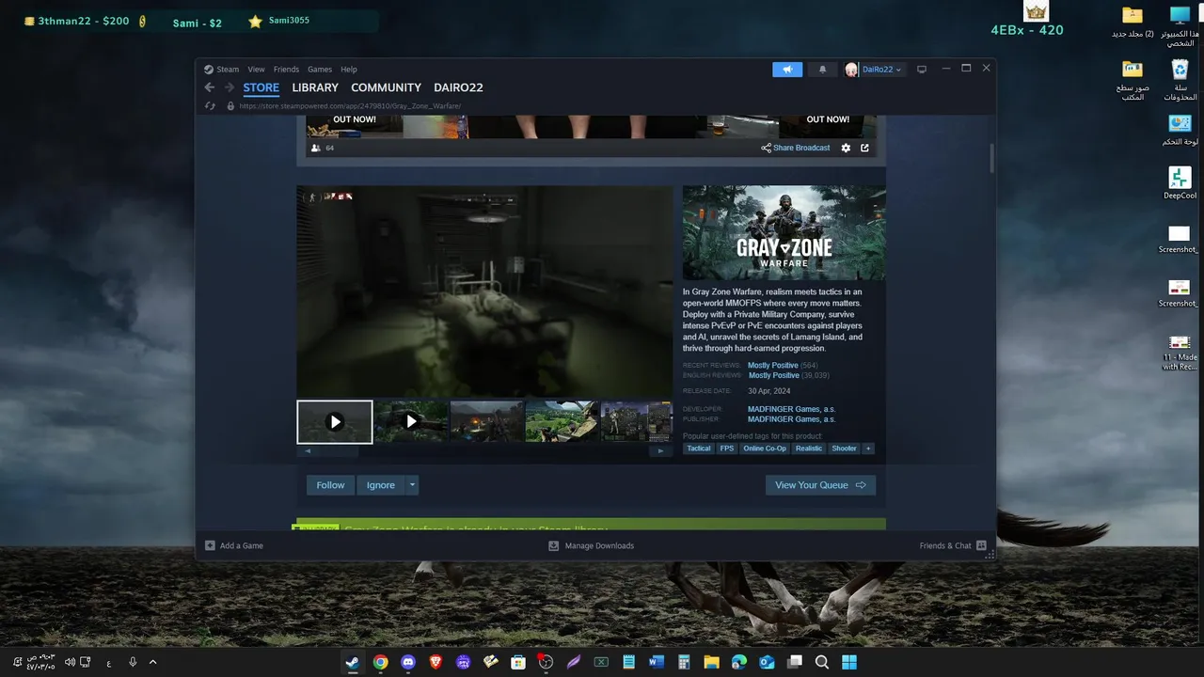
Task: Click the Shooter tag
Action: point(845,449)
